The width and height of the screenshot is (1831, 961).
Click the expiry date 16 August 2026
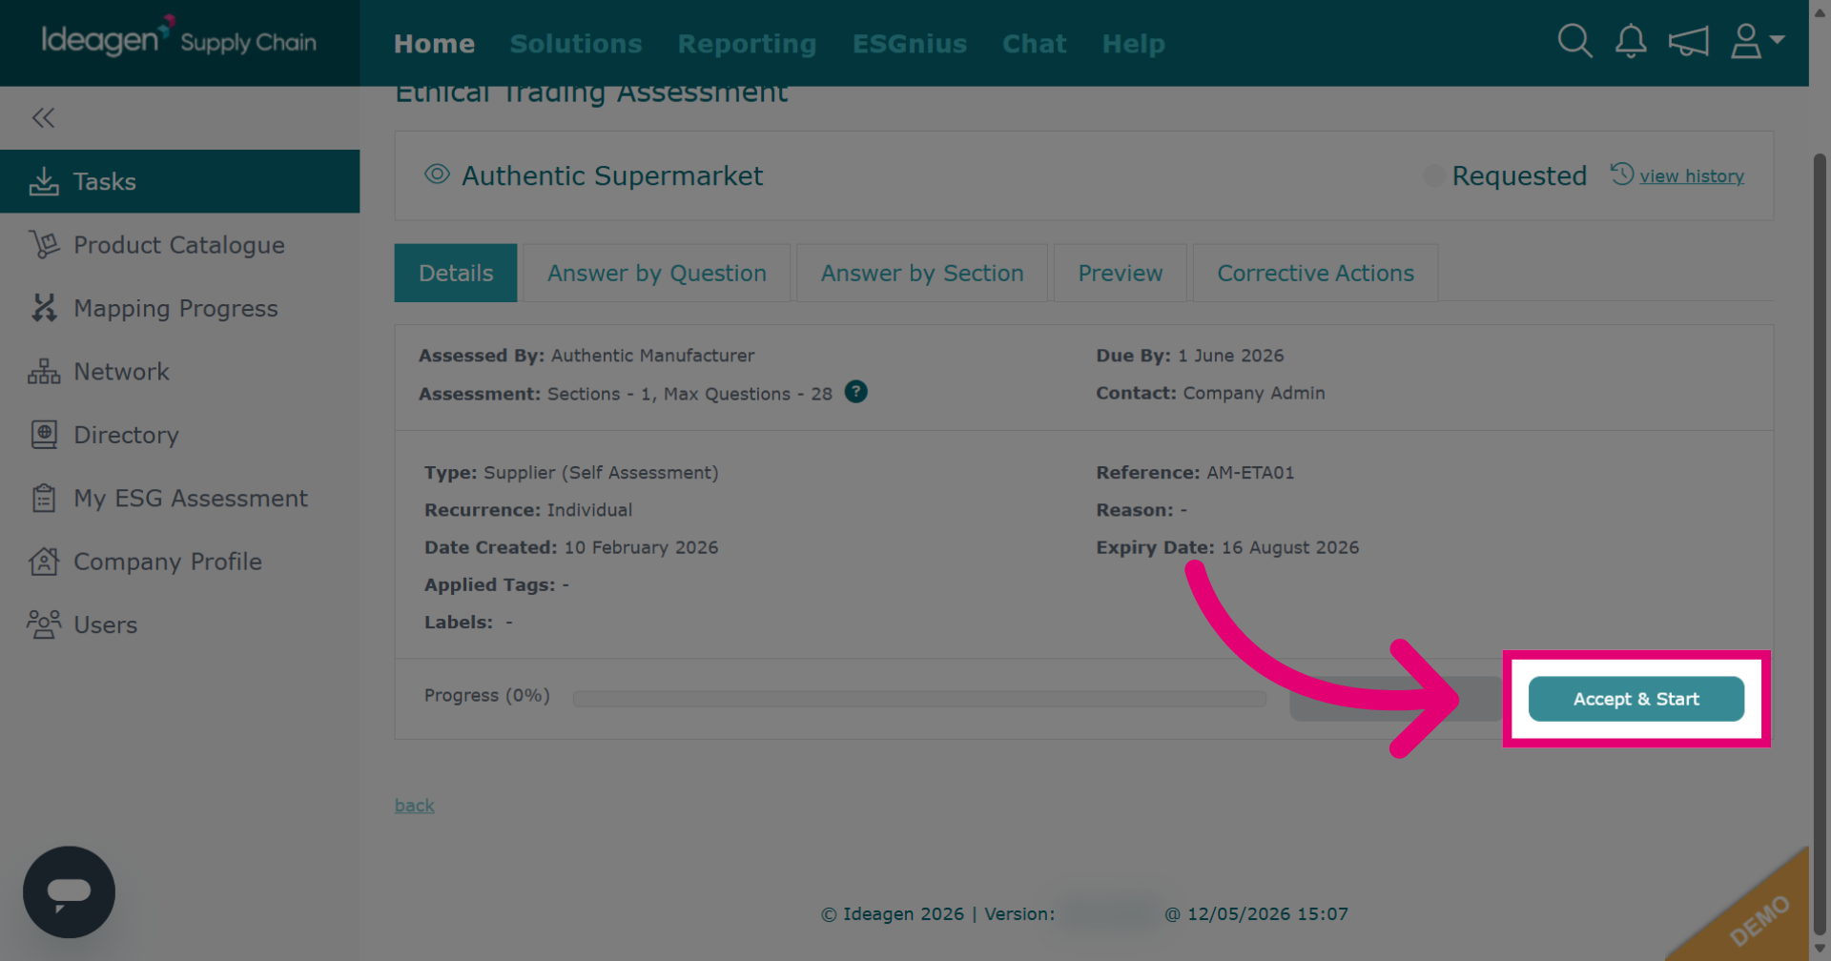click(x=1290, y=548)
